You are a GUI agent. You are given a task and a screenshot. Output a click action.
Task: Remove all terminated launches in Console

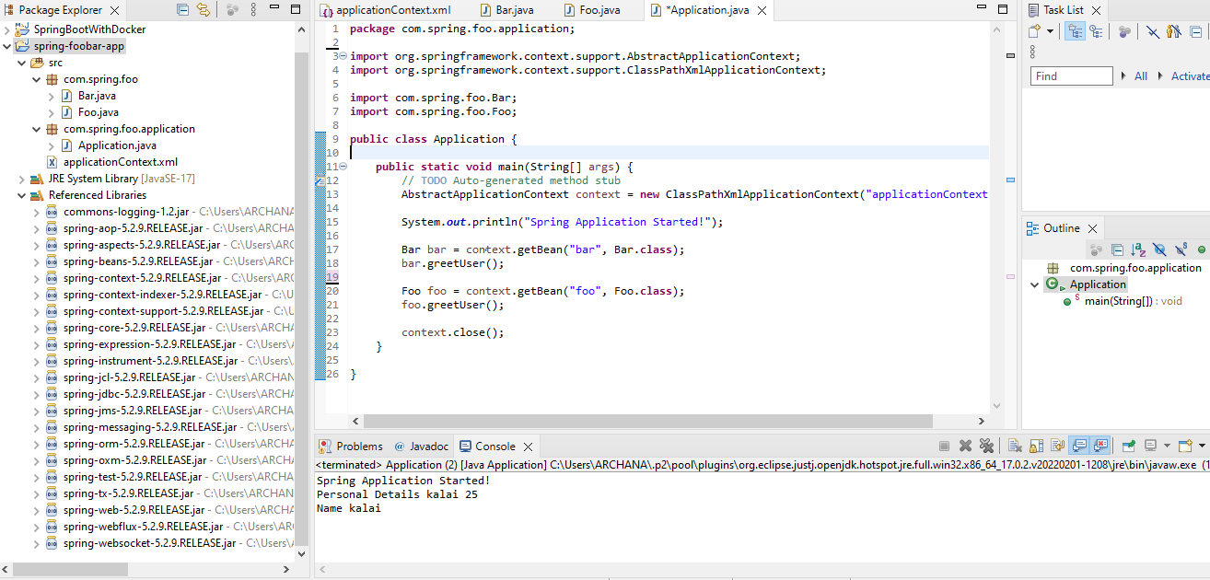(986, 446)
